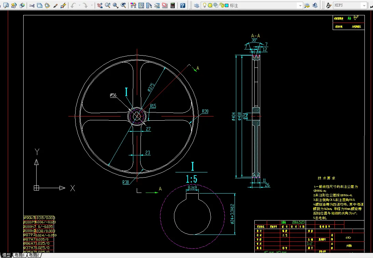373x258 pixels.
Task: Cut selection with the scissors icon
Action: click(x=32, y=5)
